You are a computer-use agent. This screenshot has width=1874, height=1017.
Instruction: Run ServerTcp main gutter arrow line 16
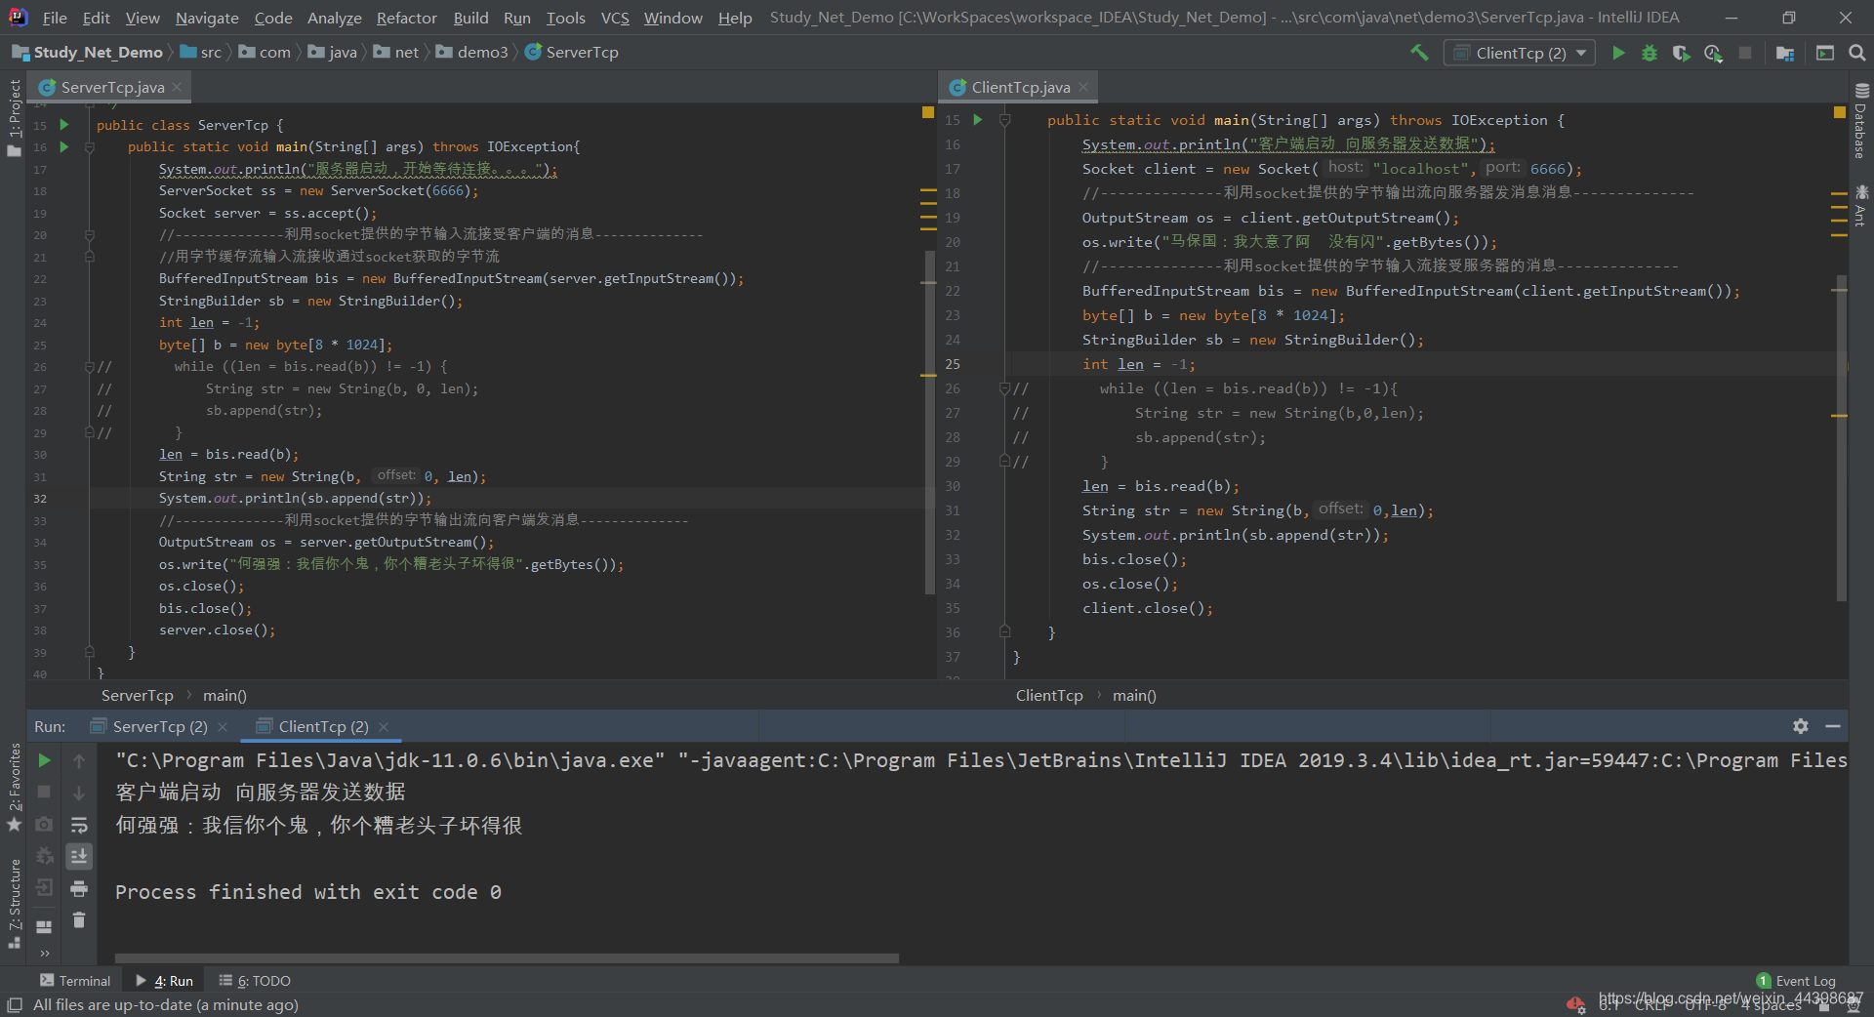(x=64, y=146)
